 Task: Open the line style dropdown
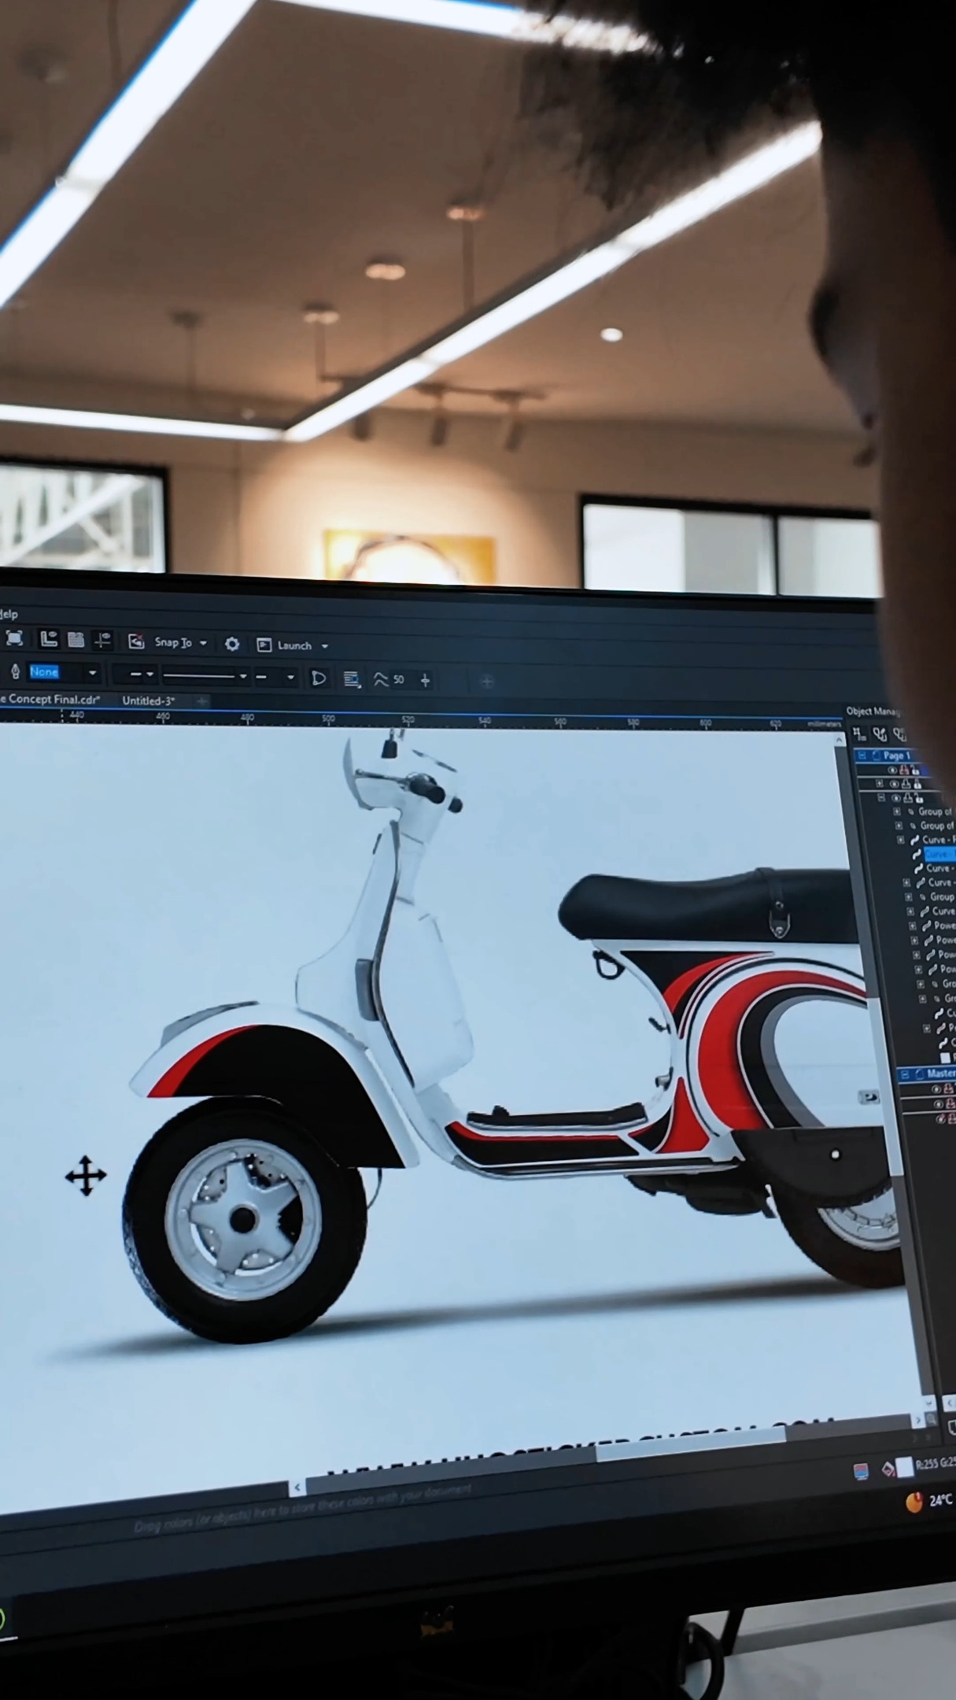(x=205, y=676)
